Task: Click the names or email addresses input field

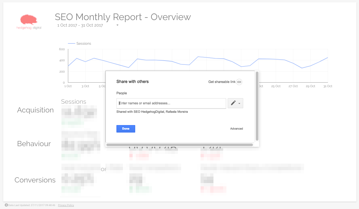Action: (171, 103)
